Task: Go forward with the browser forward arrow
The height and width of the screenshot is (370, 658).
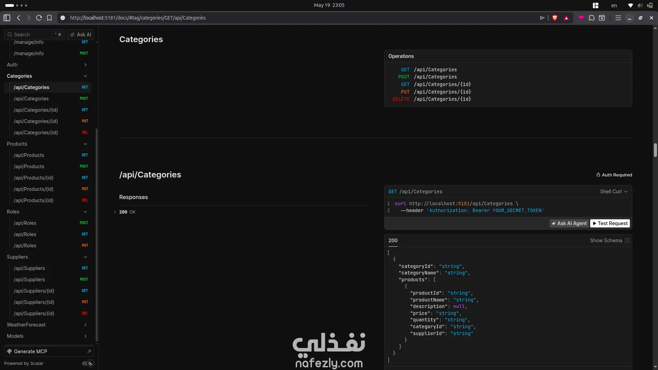Action: (x=29, y=18)
